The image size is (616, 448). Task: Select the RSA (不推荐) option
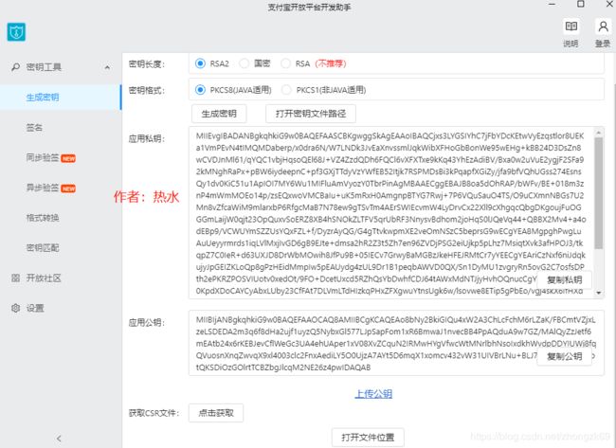[x=285, y=63]
